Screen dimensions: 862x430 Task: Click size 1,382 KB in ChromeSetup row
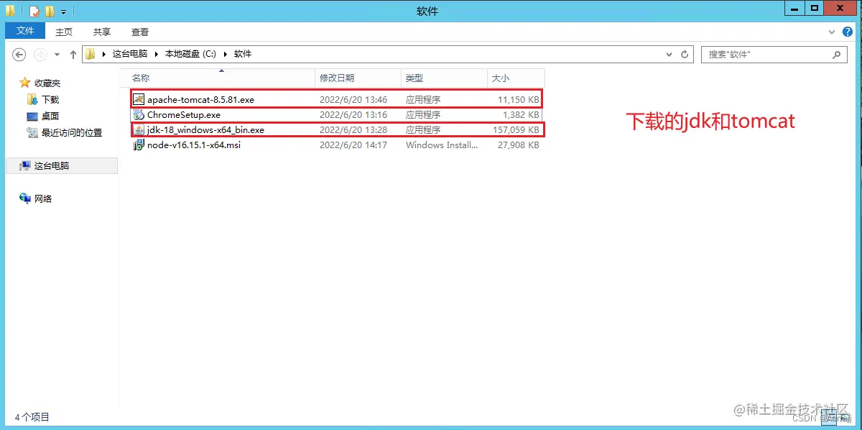tap(521, 114)
